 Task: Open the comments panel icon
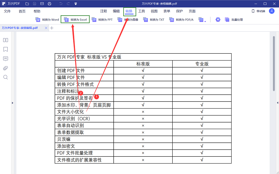6,59
